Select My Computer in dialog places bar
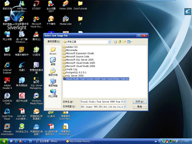 (x=53, y=83)
